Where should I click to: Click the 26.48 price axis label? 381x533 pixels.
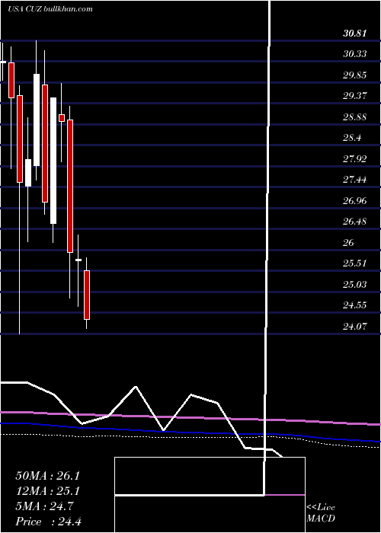355,222
